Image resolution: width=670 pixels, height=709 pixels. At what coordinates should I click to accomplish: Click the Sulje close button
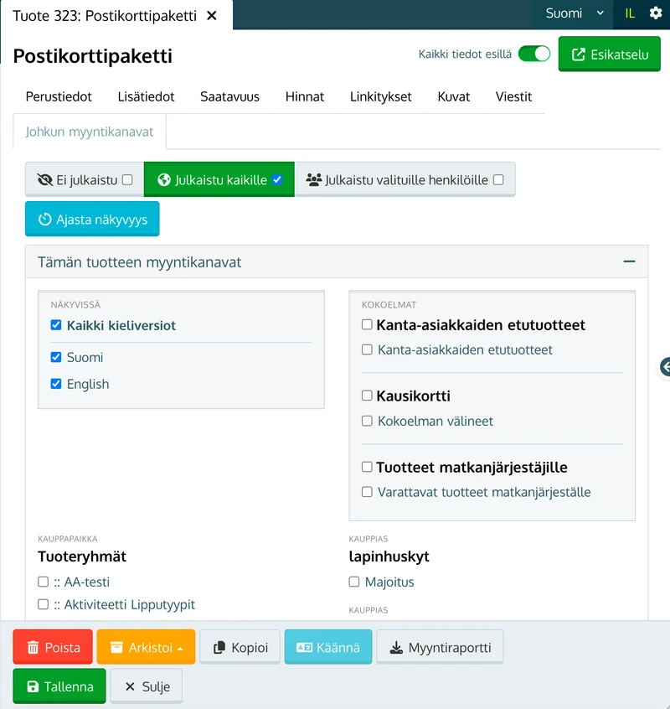[146, 686]
